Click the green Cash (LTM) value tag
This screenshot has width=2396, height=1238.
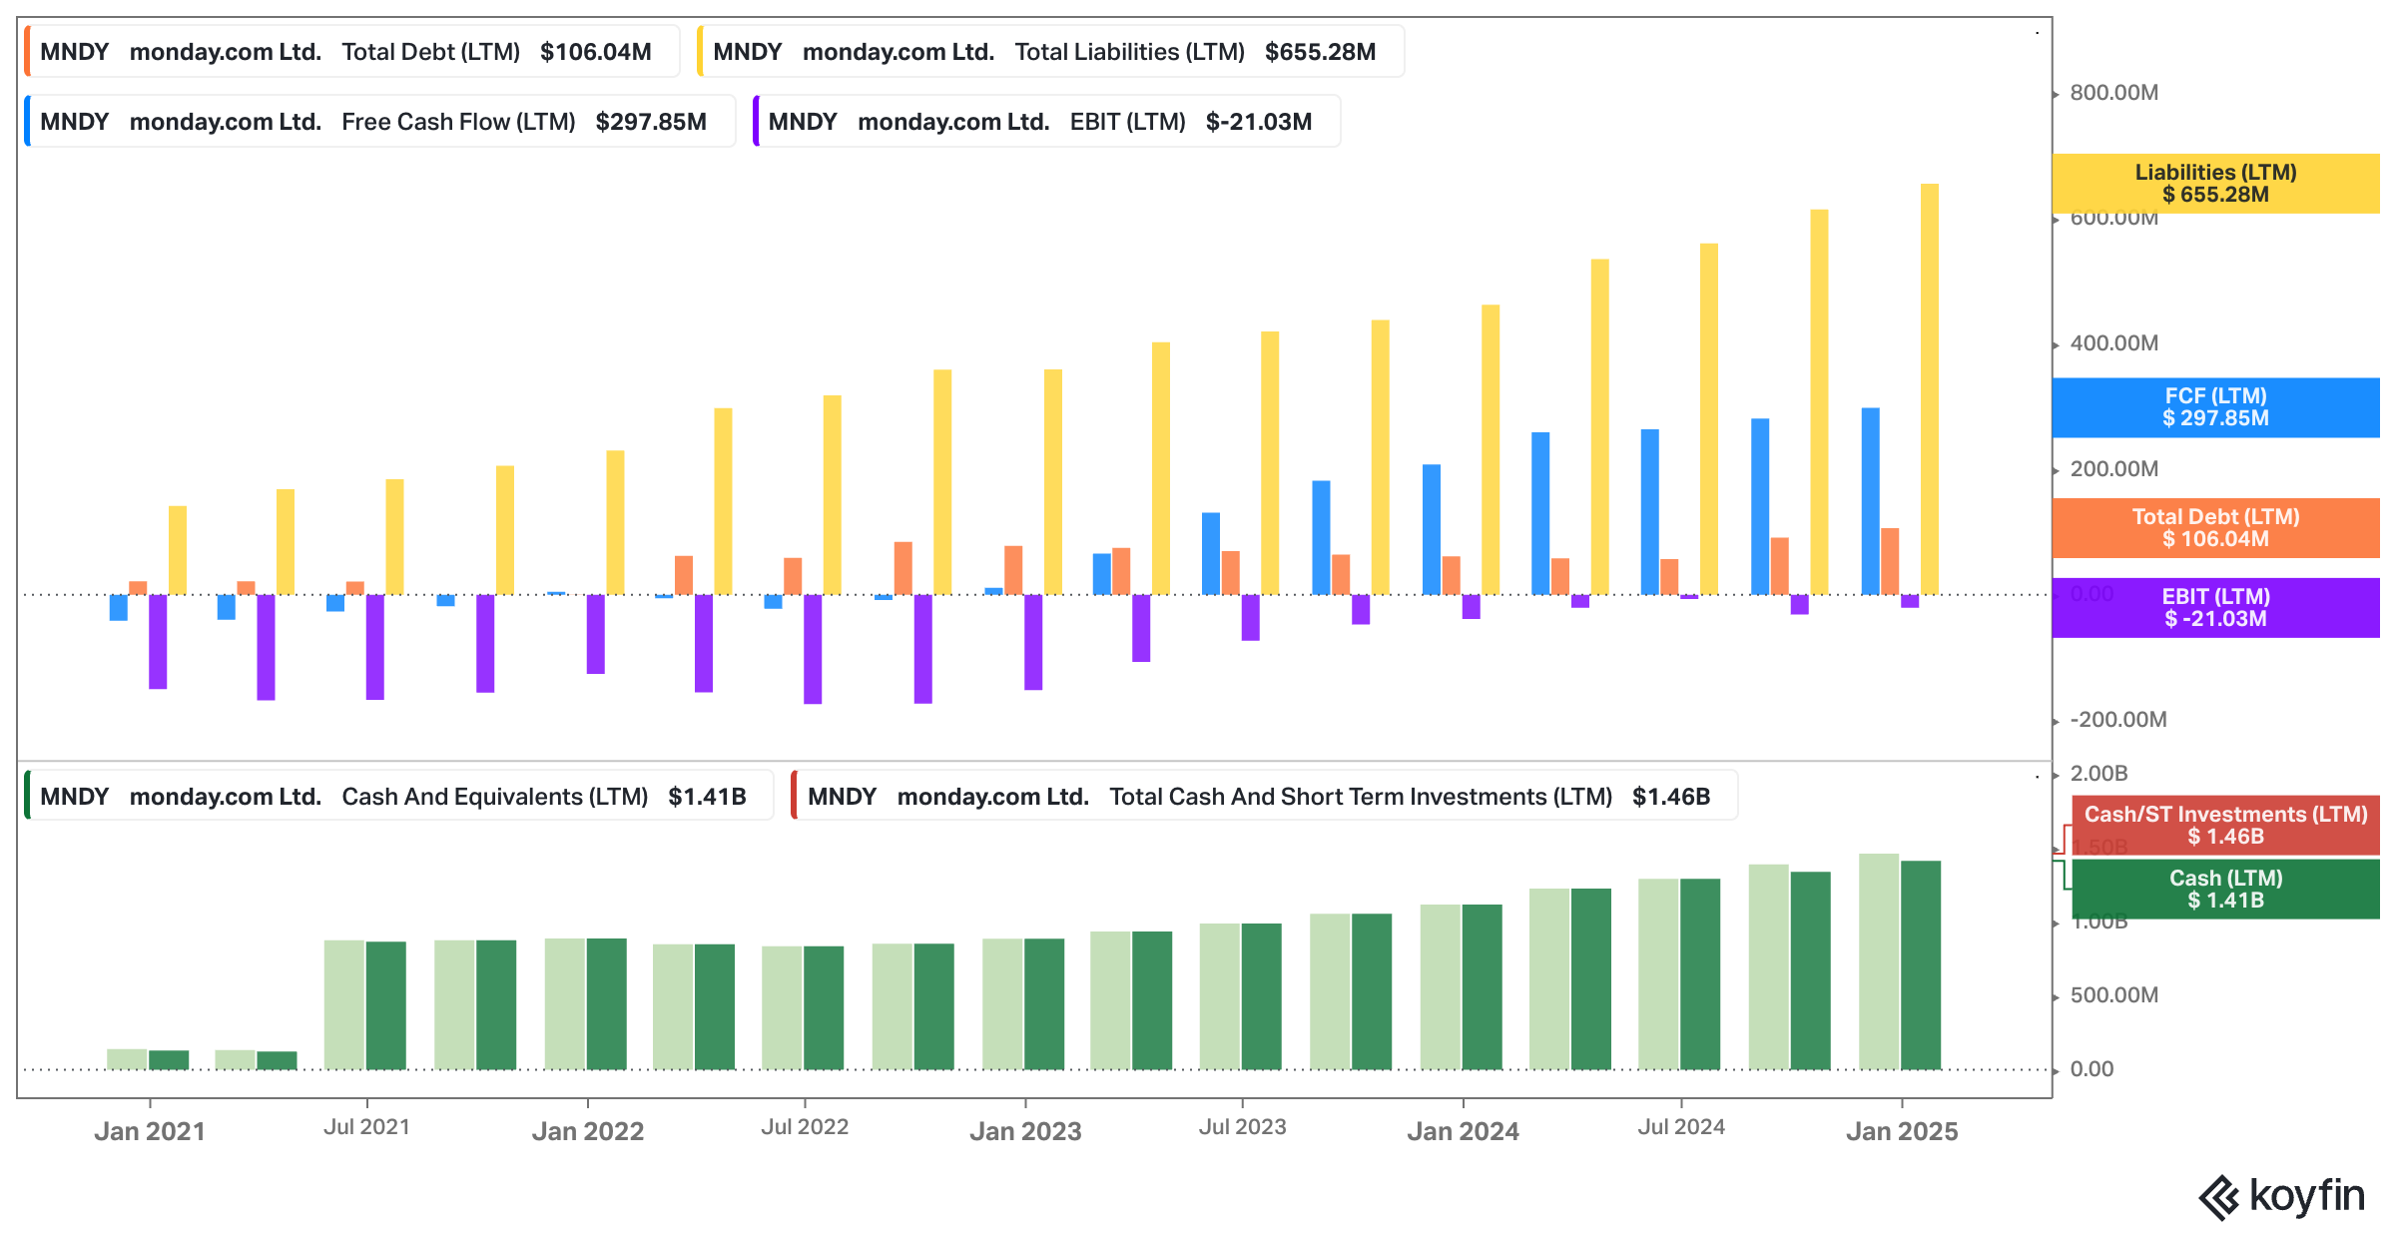tap(2225, 890)
